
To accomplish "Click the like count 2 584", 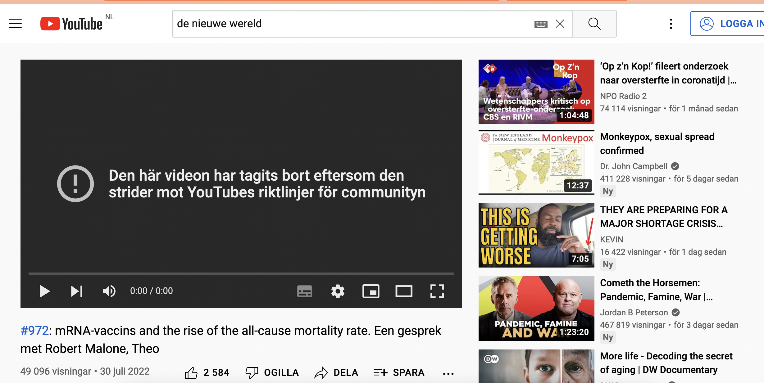I will coord(216,372).
